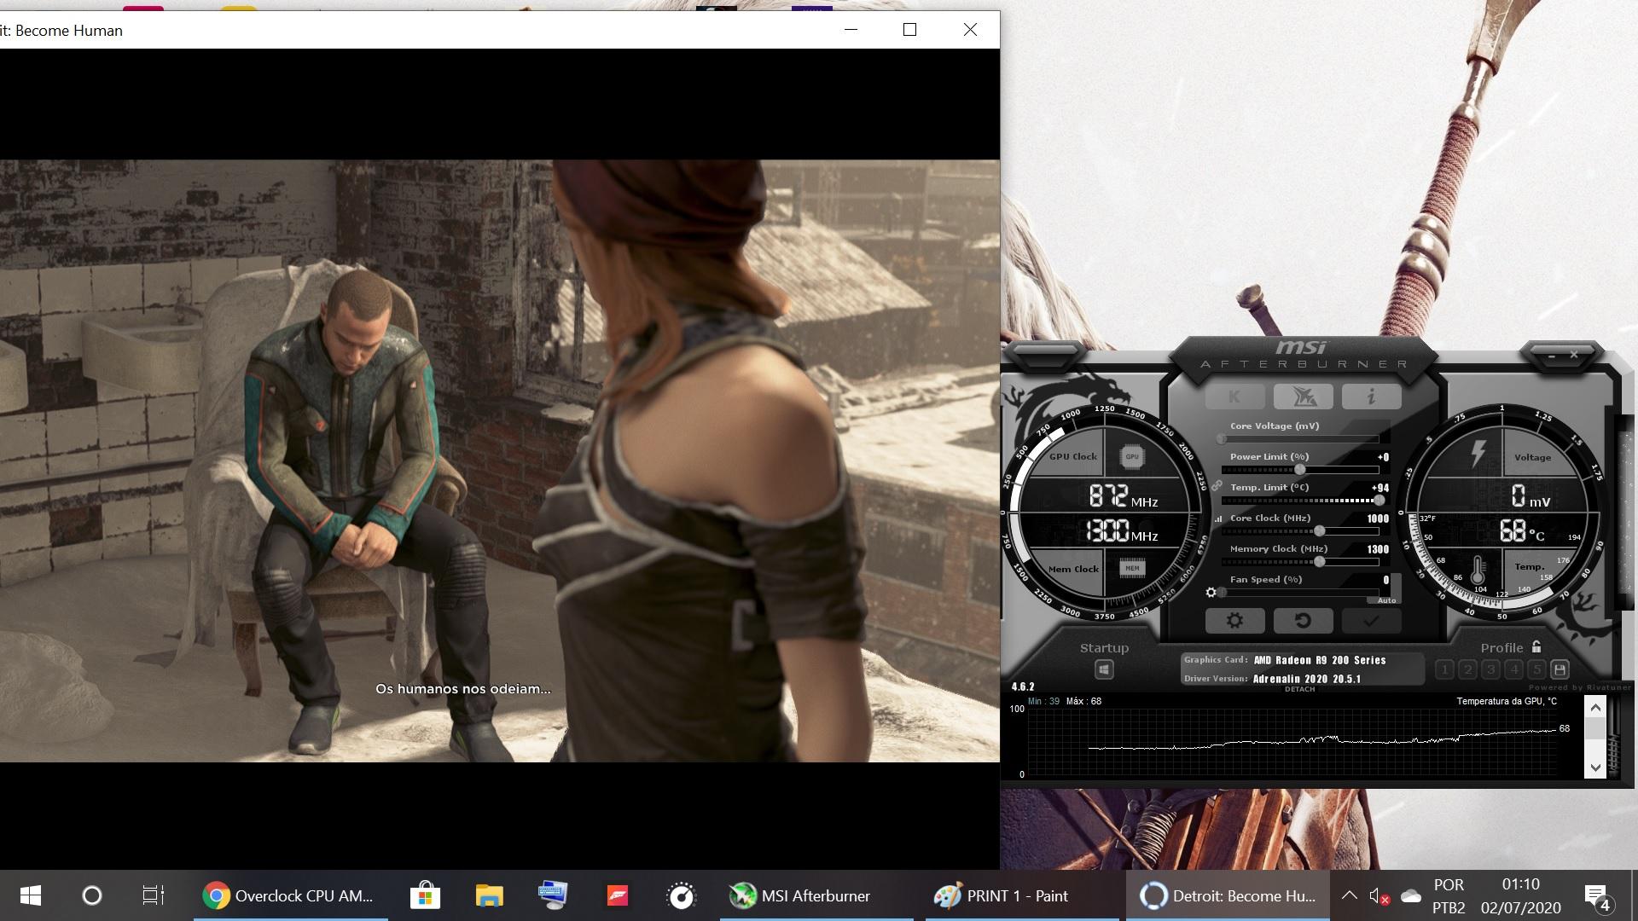
Task: Open the red Forza taskbar icon
Action: (x=618, y=895)
